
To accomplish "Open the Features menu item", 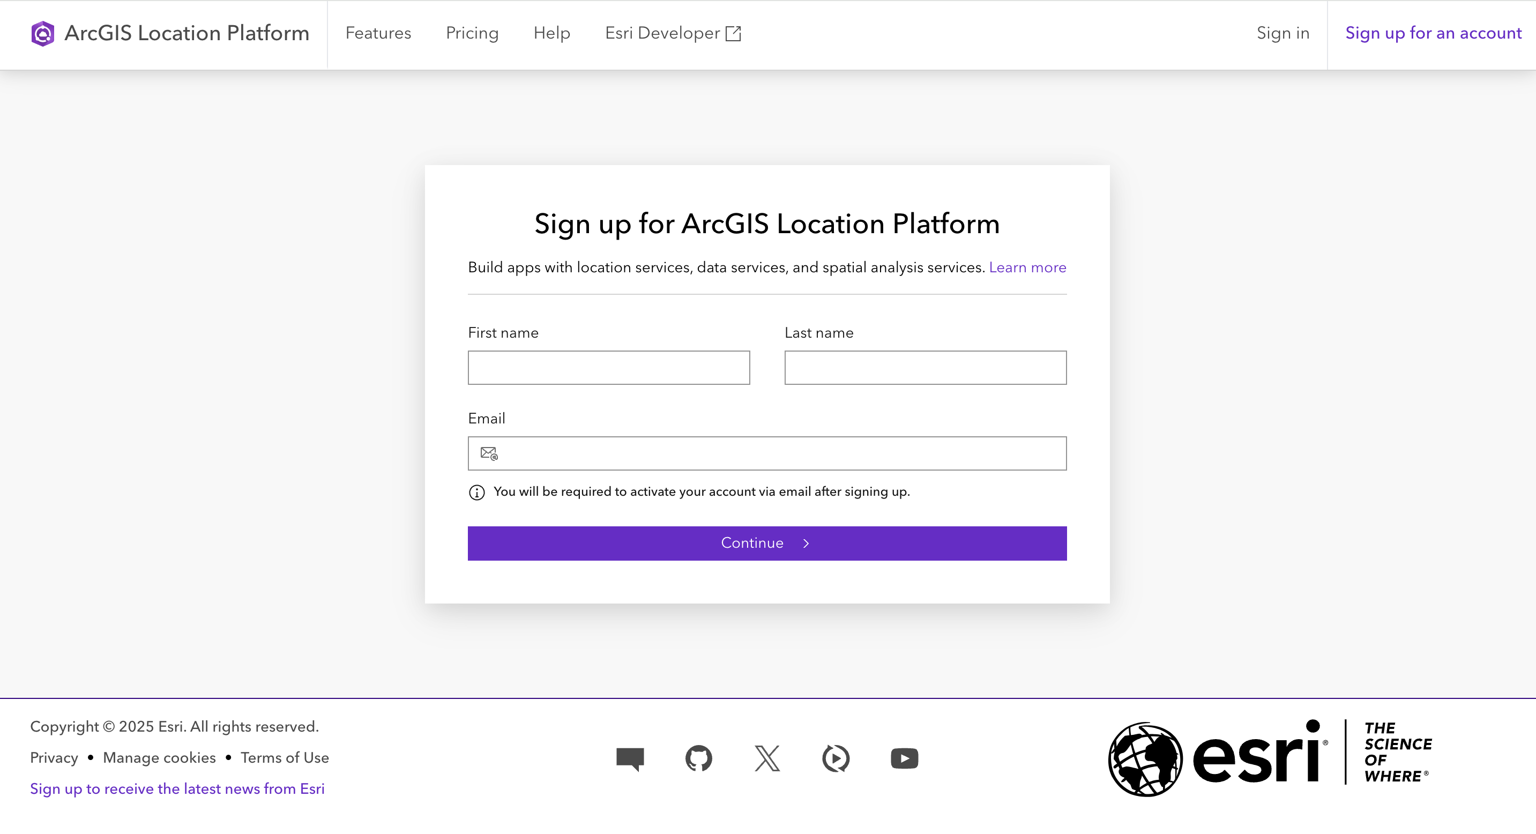I will (378, 33).
